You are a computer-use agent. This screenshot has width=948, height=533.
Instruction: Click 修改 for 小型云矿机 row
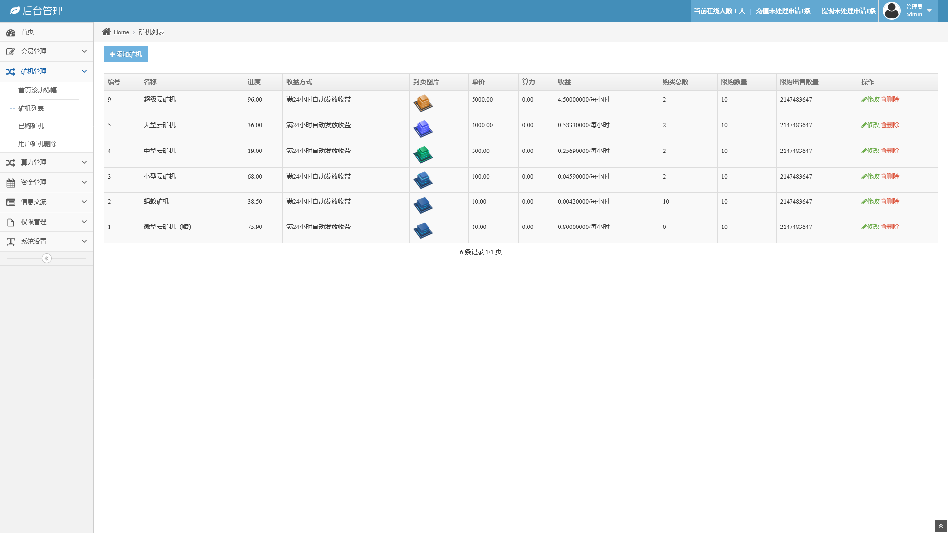870,176
